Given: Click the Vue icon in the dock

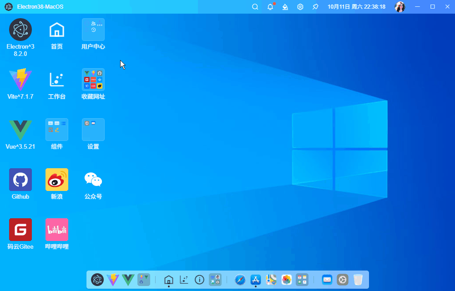Looking at the screenshot, I should [x=128, y=280].
